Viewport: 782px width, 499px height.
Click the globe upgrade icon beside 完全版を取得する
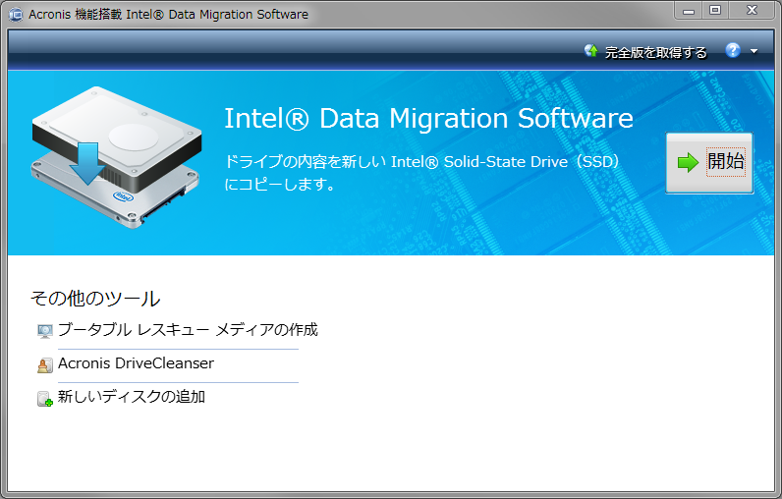pos(591,51)
